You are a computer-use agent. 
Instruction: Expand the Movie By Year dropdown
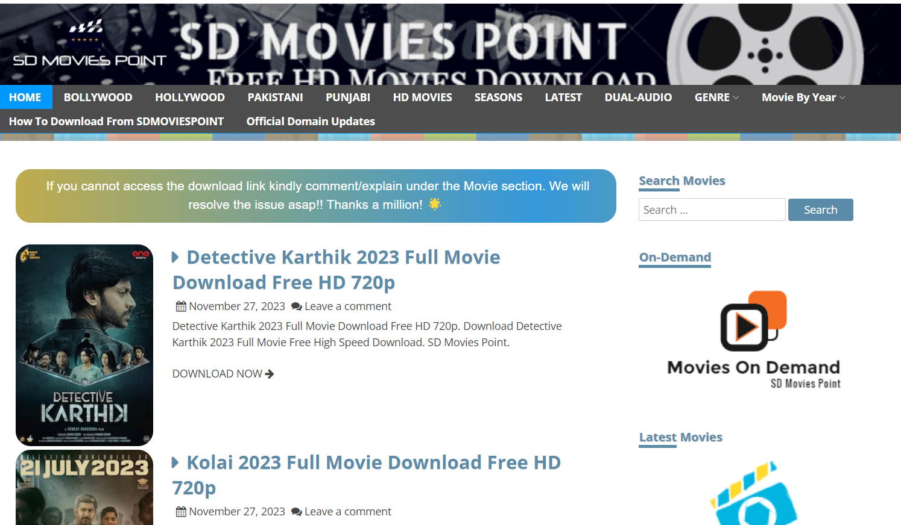click(803, 98)
